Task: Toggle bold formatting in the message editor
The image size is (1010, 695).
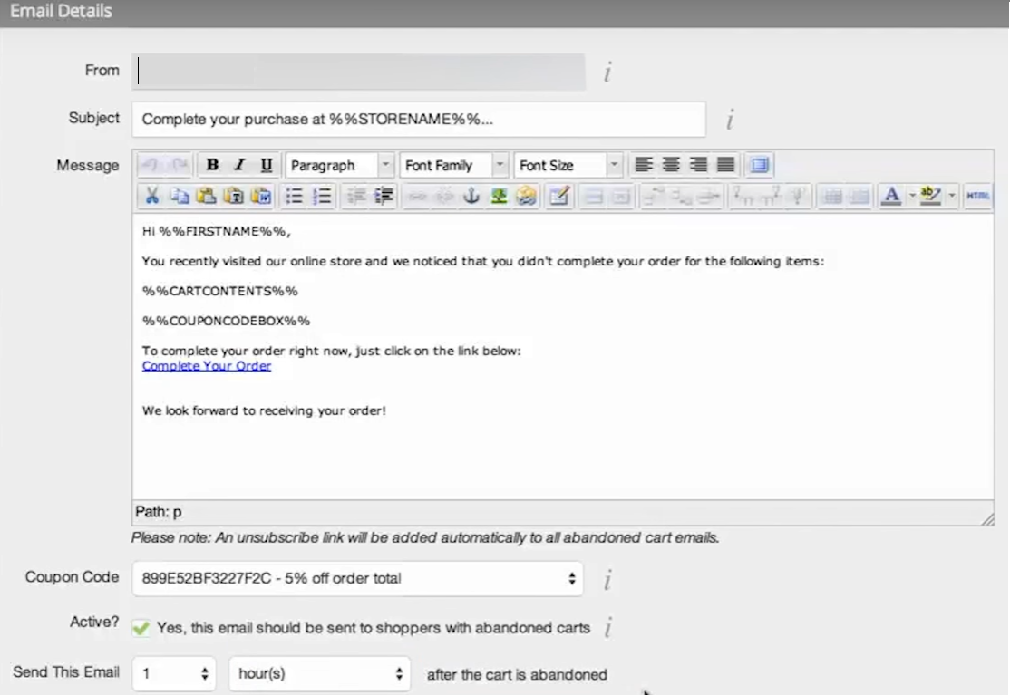Action: (212, 166)
